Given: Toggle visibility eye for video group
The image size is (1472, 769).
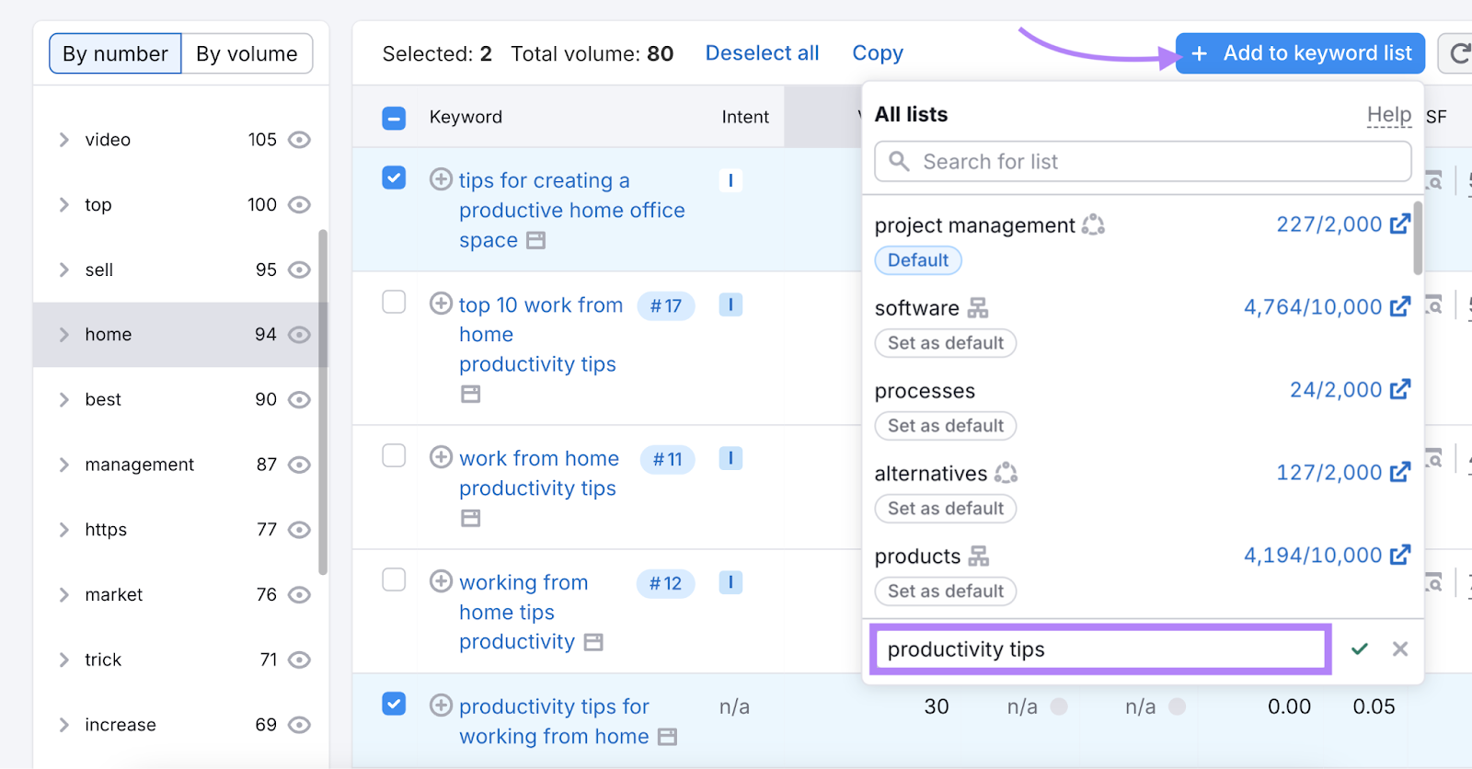Looking at the screenshot, I should 299,140.
